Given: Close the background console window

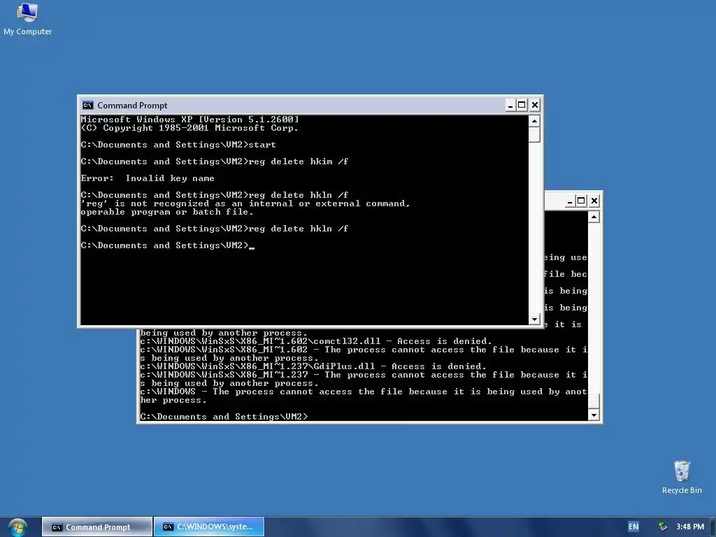Looking at the screenshot, I should [594, 201].
